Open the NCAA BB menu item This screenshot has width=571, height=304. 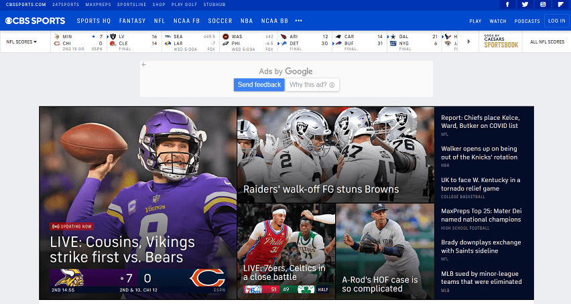click(275, 21)
